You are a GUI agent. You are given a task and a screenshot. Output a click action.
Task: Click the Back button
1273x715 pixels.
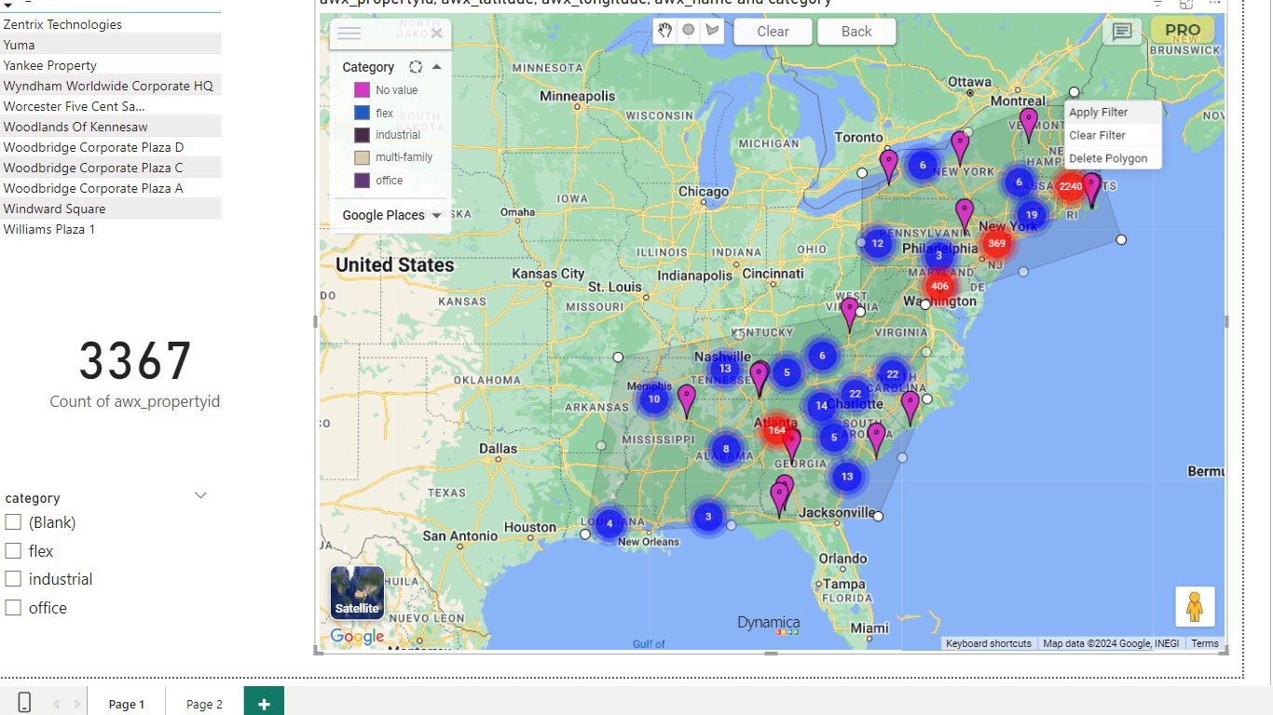[856, 31]
